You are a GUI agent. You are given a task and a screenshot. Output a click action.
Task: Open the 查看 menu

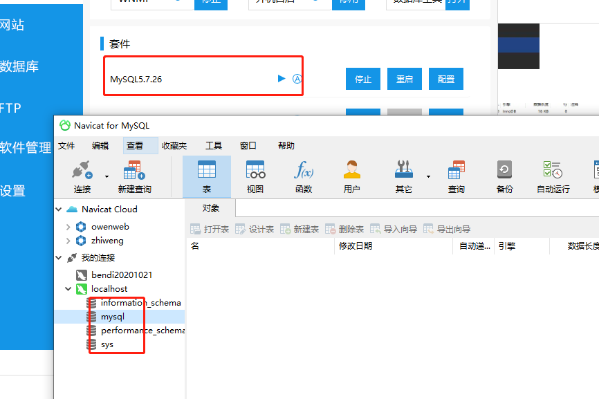pyautogui.click(x=135, y=145)
